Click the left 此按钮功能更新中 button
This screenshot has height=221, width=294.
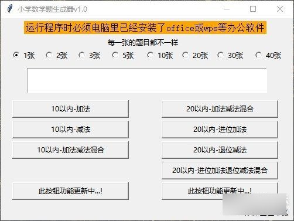(x=70, y=191)
